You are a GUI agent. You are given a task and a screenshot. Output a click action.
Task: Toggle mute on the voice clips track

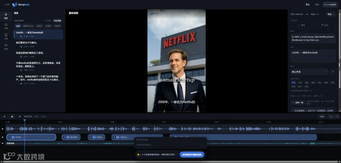3,137
